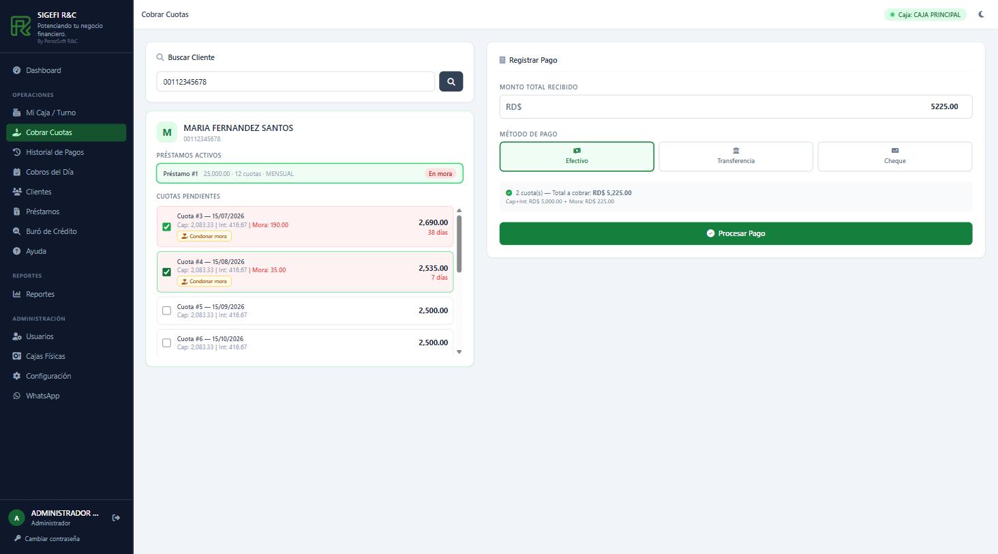
Task: Open Reportes from the sidebar
Action: click(x=66, y=294)
